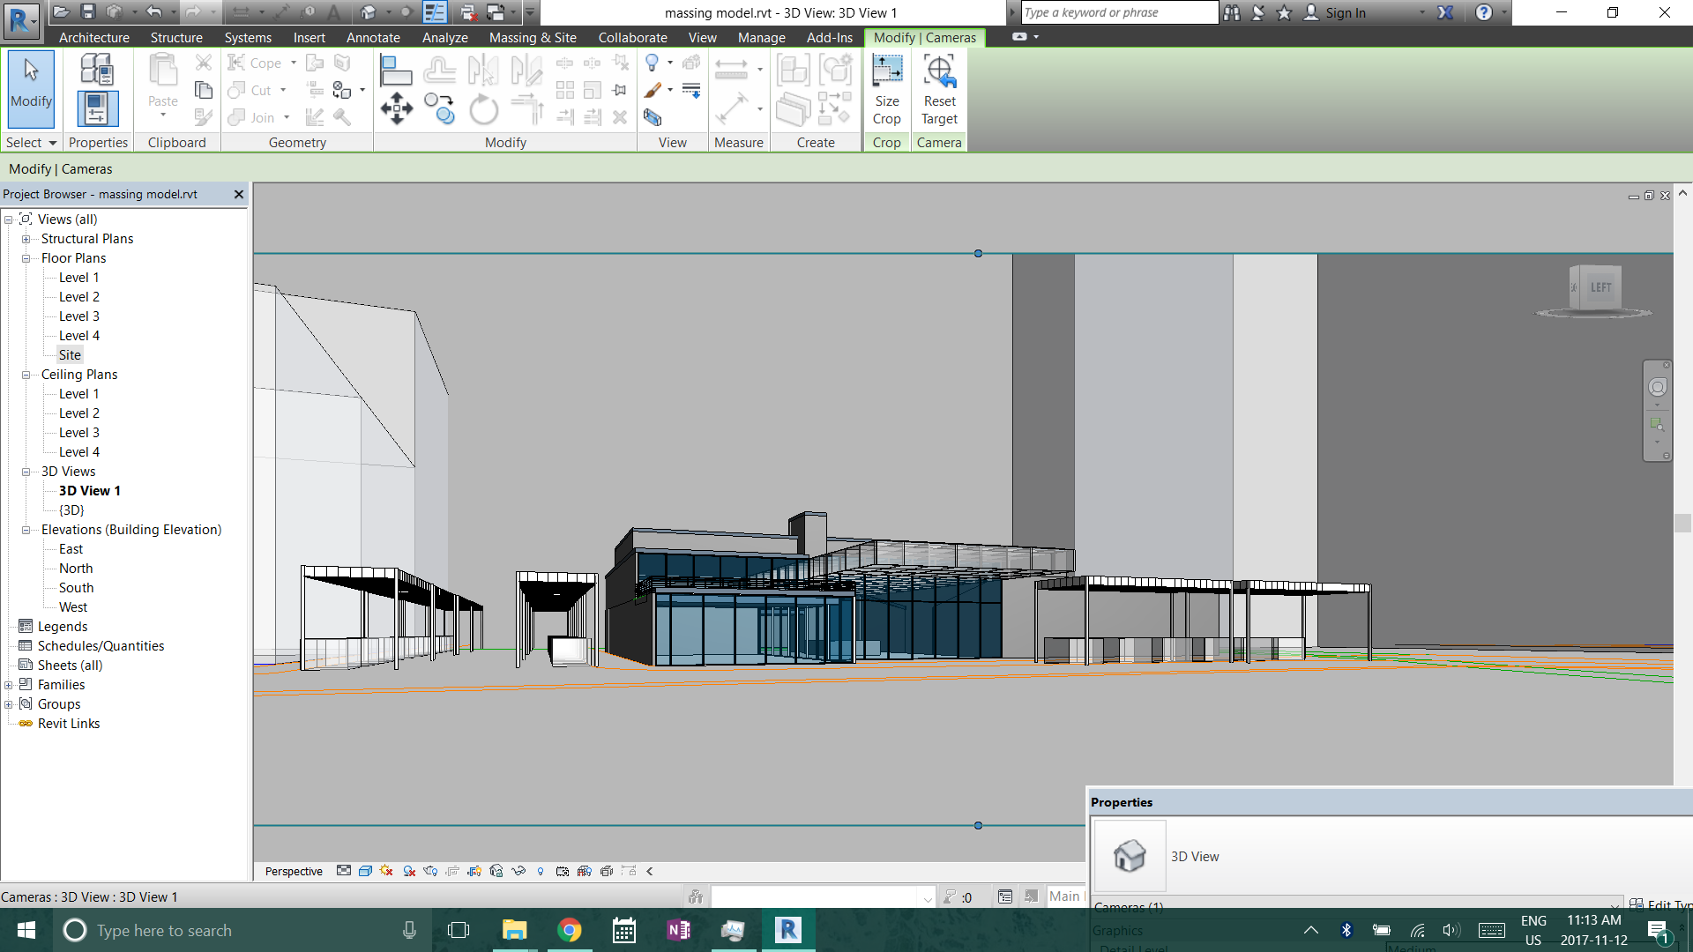Screen dimensions: 1693x952
Task: Select Schedules/Quantities in browser
Action: [101, 646]
